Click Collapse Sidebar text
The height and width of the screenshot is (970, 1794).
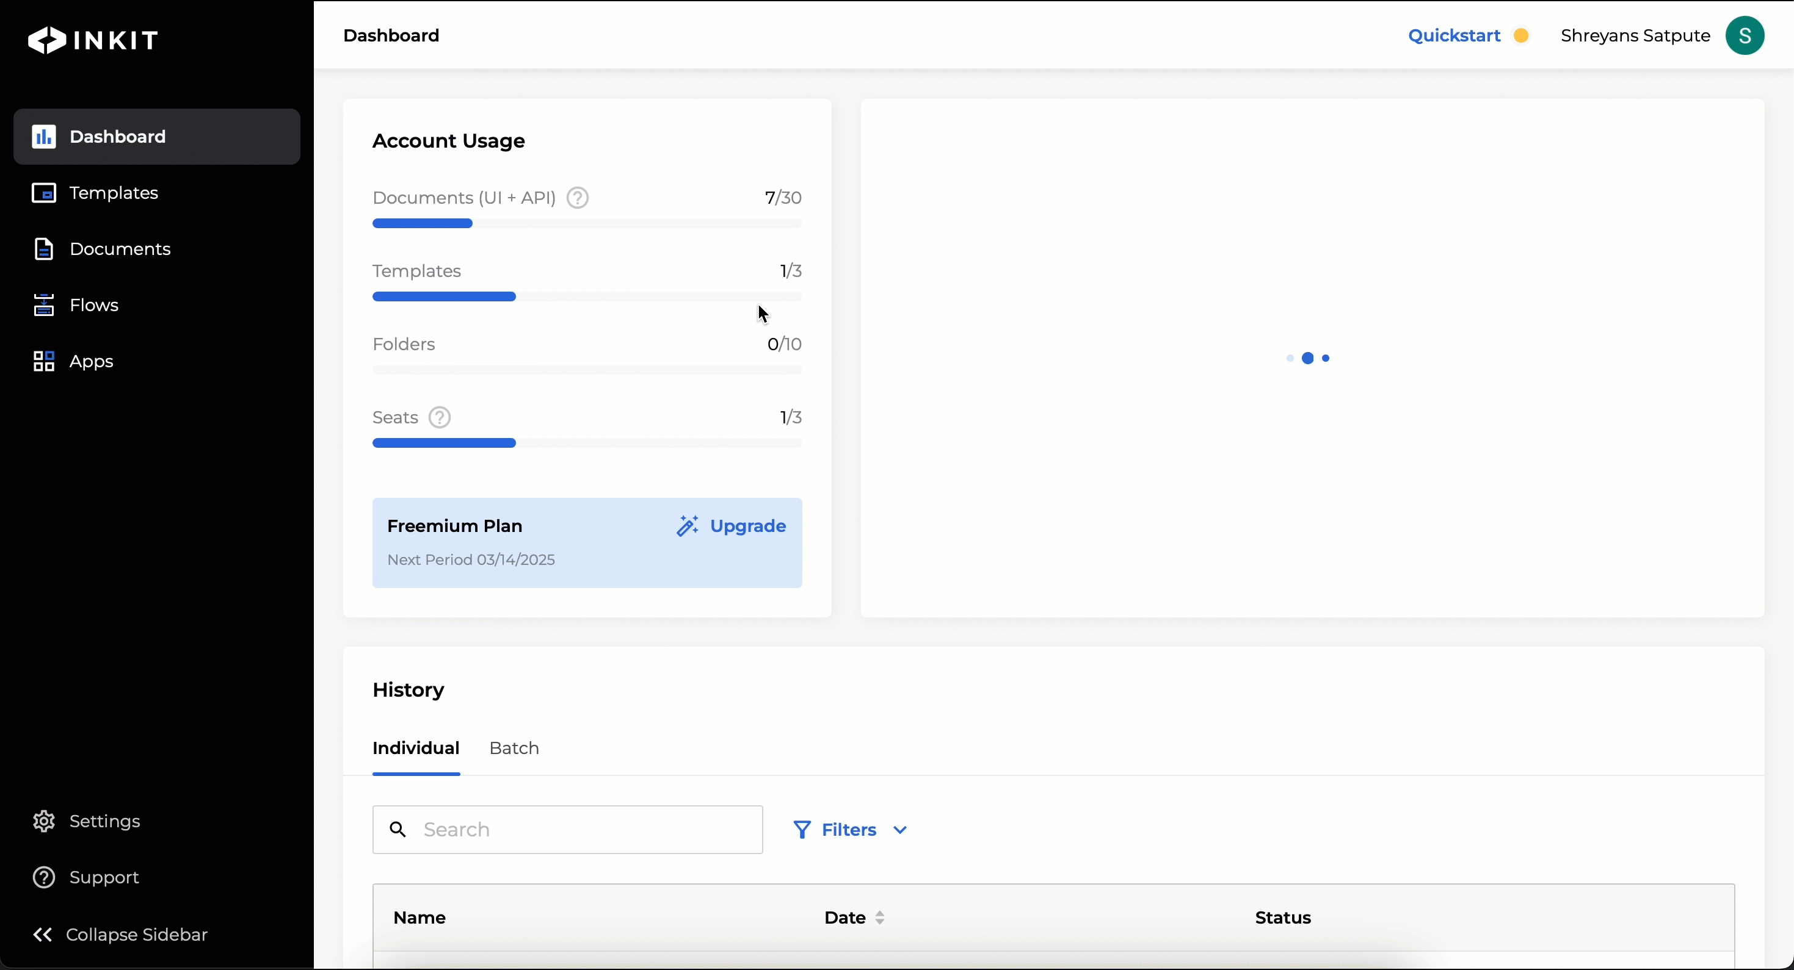[137, 935]
